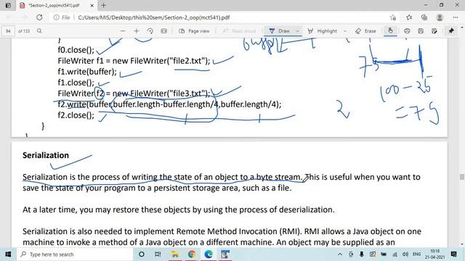Click the vertical scrollbar thumb
This screenshot has height=261, width=465.
click(x=462, y=177)
